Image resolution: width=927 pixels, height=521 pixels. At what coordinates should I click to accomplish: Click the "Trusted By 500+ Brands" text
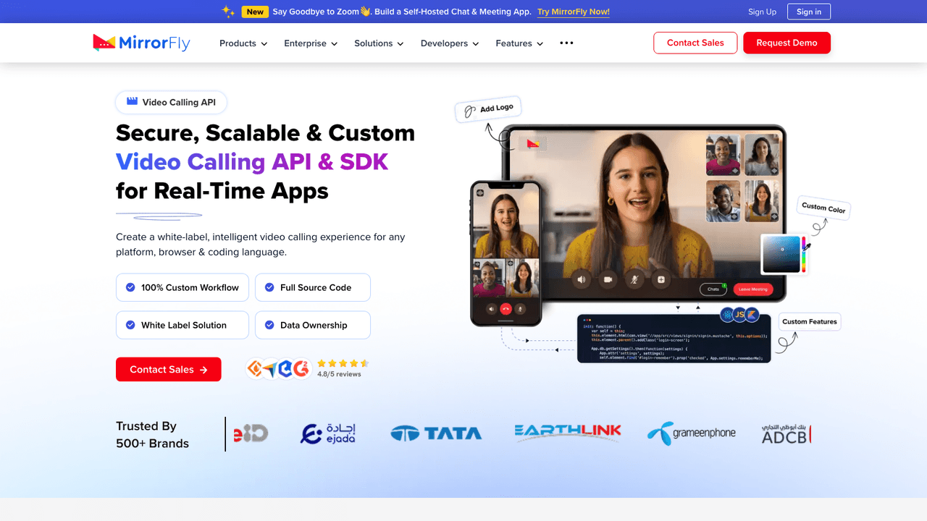153,435
